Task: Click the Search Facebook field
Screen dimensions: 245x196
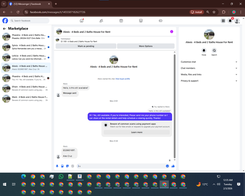Action: point(29,21)
